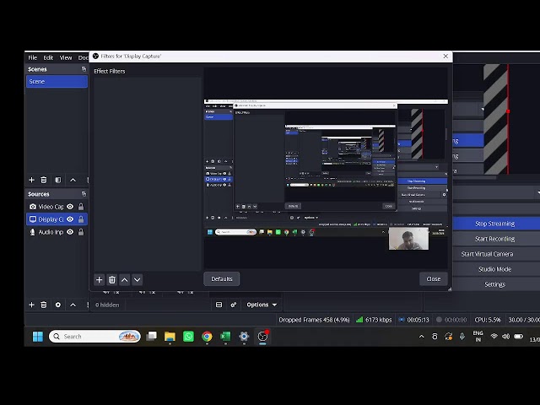Move filter down in the Filters dialog

click(137, 279)
